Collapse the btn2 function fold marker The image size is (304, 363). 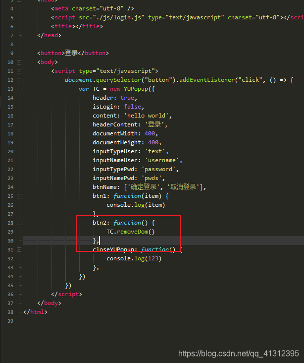[19, 223]
